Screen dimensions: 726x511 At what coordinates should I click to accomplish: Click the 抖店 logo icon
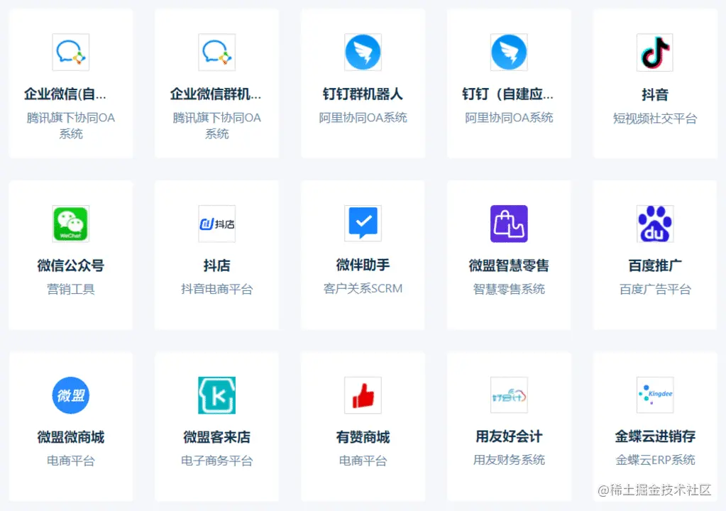click(x=216, y=224)
